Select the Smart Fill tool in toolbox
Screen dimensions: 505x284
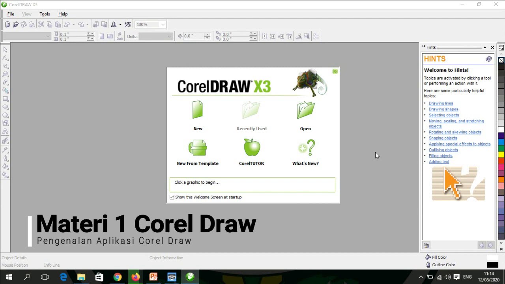(6, 91)
